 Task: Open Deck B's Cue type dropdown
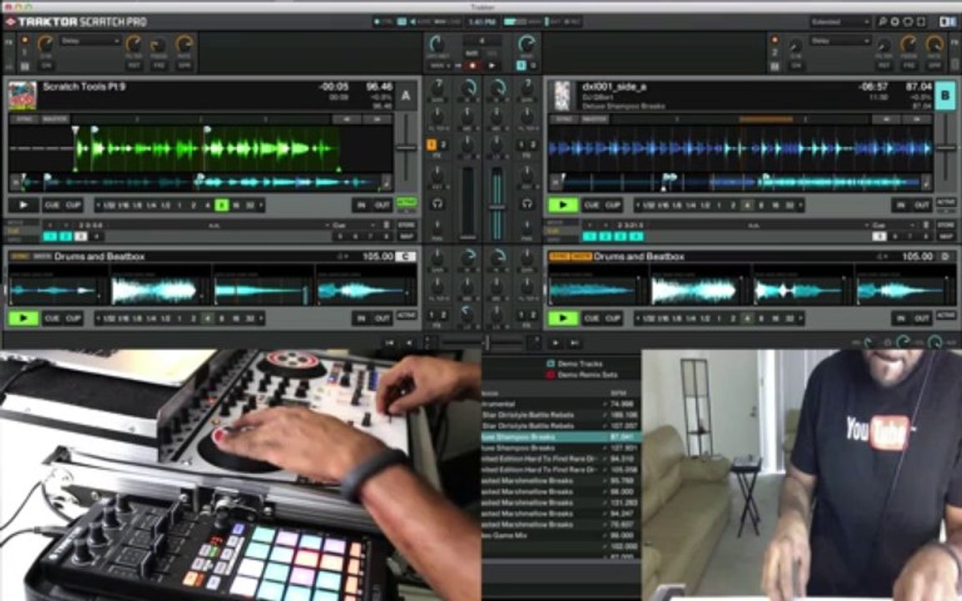coord(894,225)
